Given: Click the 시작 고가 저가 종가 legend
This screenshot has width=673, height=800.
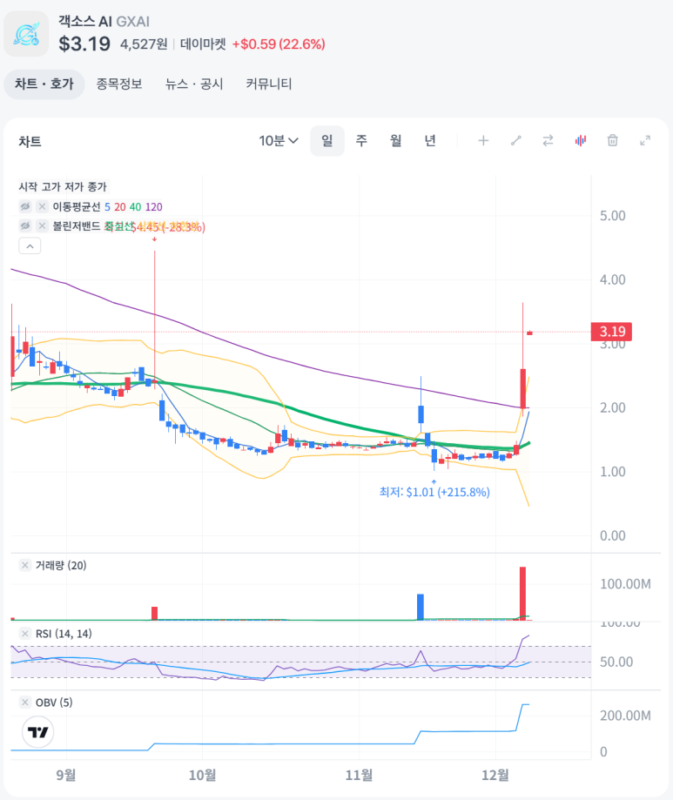Looking at the screenshot, I should (x=63, y=187).
